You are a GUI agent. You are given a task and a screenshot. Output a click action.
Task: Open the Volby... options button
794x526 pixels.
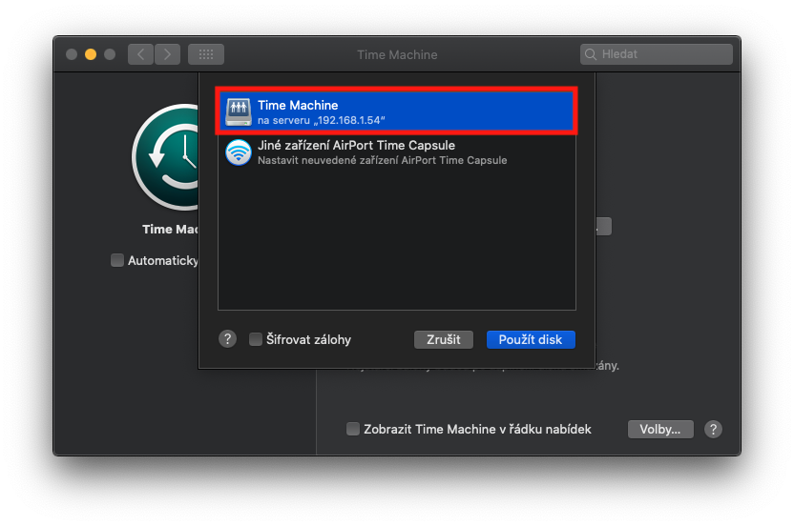click(x=659, y=429)
